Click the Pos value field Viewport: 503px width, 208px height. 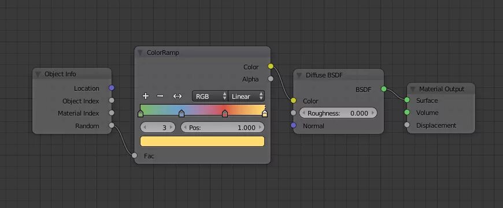click(223, 128)
